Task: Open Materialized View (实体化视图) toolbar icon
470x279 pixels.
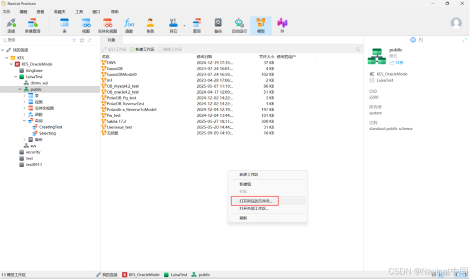Action: pos(107,26)
